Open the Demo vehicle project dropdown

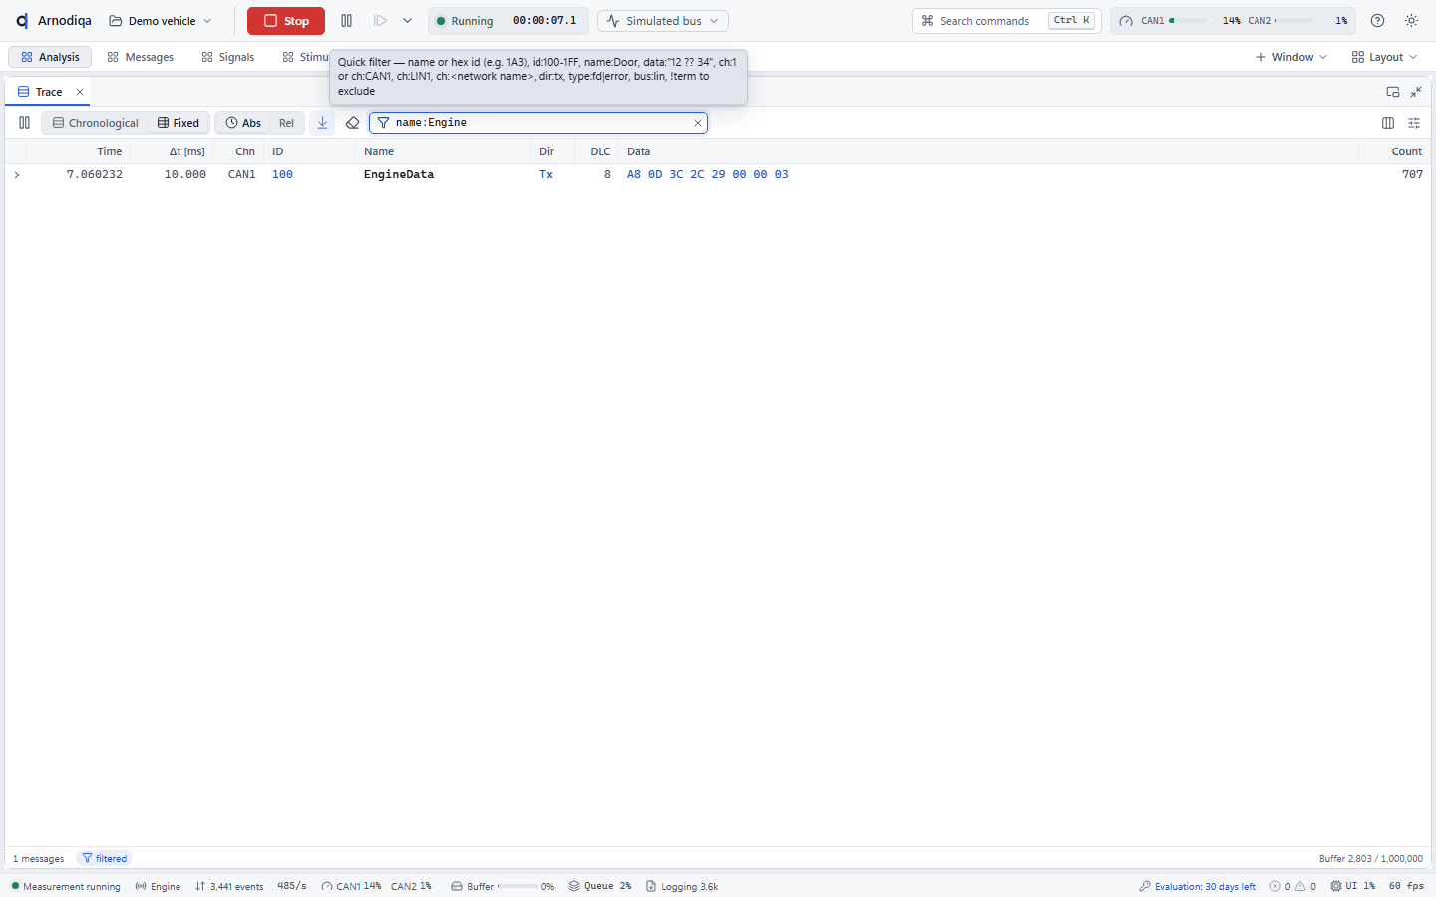(161, 21)
